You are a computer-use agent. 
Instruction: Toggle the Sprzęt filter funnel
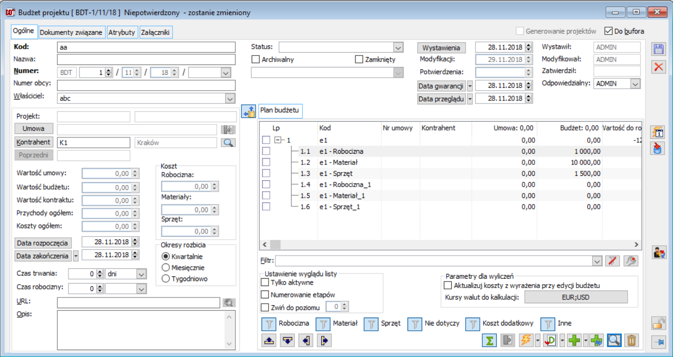point(371,324)
